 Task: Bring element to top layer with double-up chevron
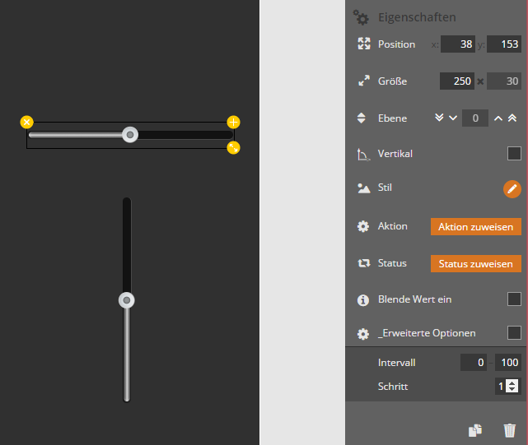point(512,118)
